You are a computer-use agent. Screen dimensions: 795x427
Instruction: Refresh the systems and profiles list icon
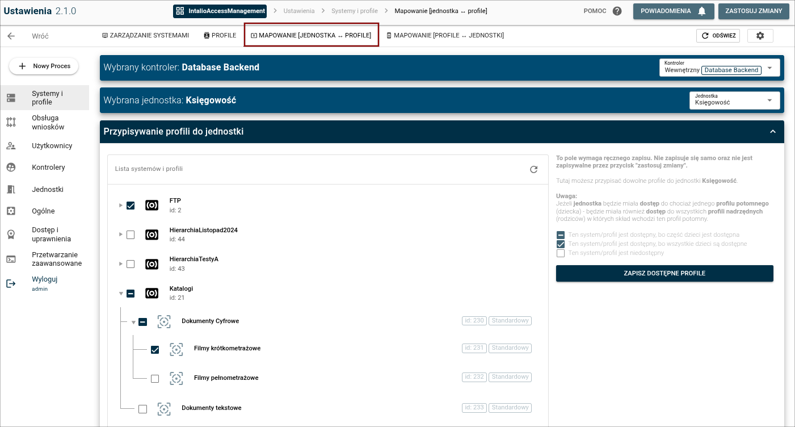533,169
